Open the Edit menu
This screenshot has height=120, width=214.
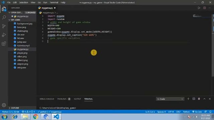coord(15,2)
